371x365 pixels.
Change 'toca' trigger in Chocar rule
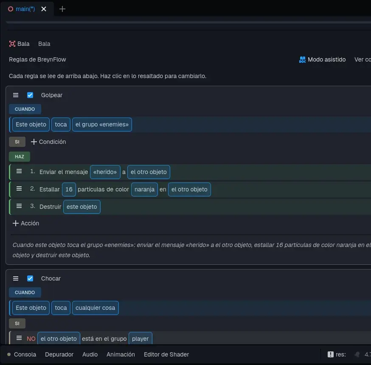61,308
